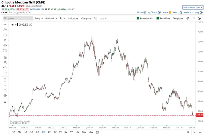
Task: Select the 5D range tab
Action: tap(19, 132)
